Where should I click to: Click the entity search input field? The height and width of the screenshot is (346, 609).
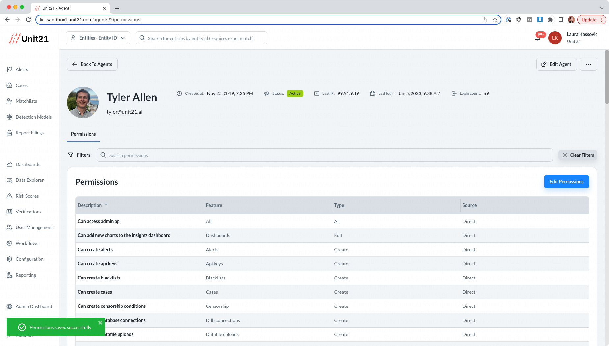point(201,38)
